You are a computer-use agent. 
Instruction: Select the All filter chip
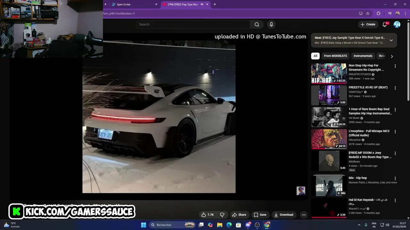click(x=315, y=56)
